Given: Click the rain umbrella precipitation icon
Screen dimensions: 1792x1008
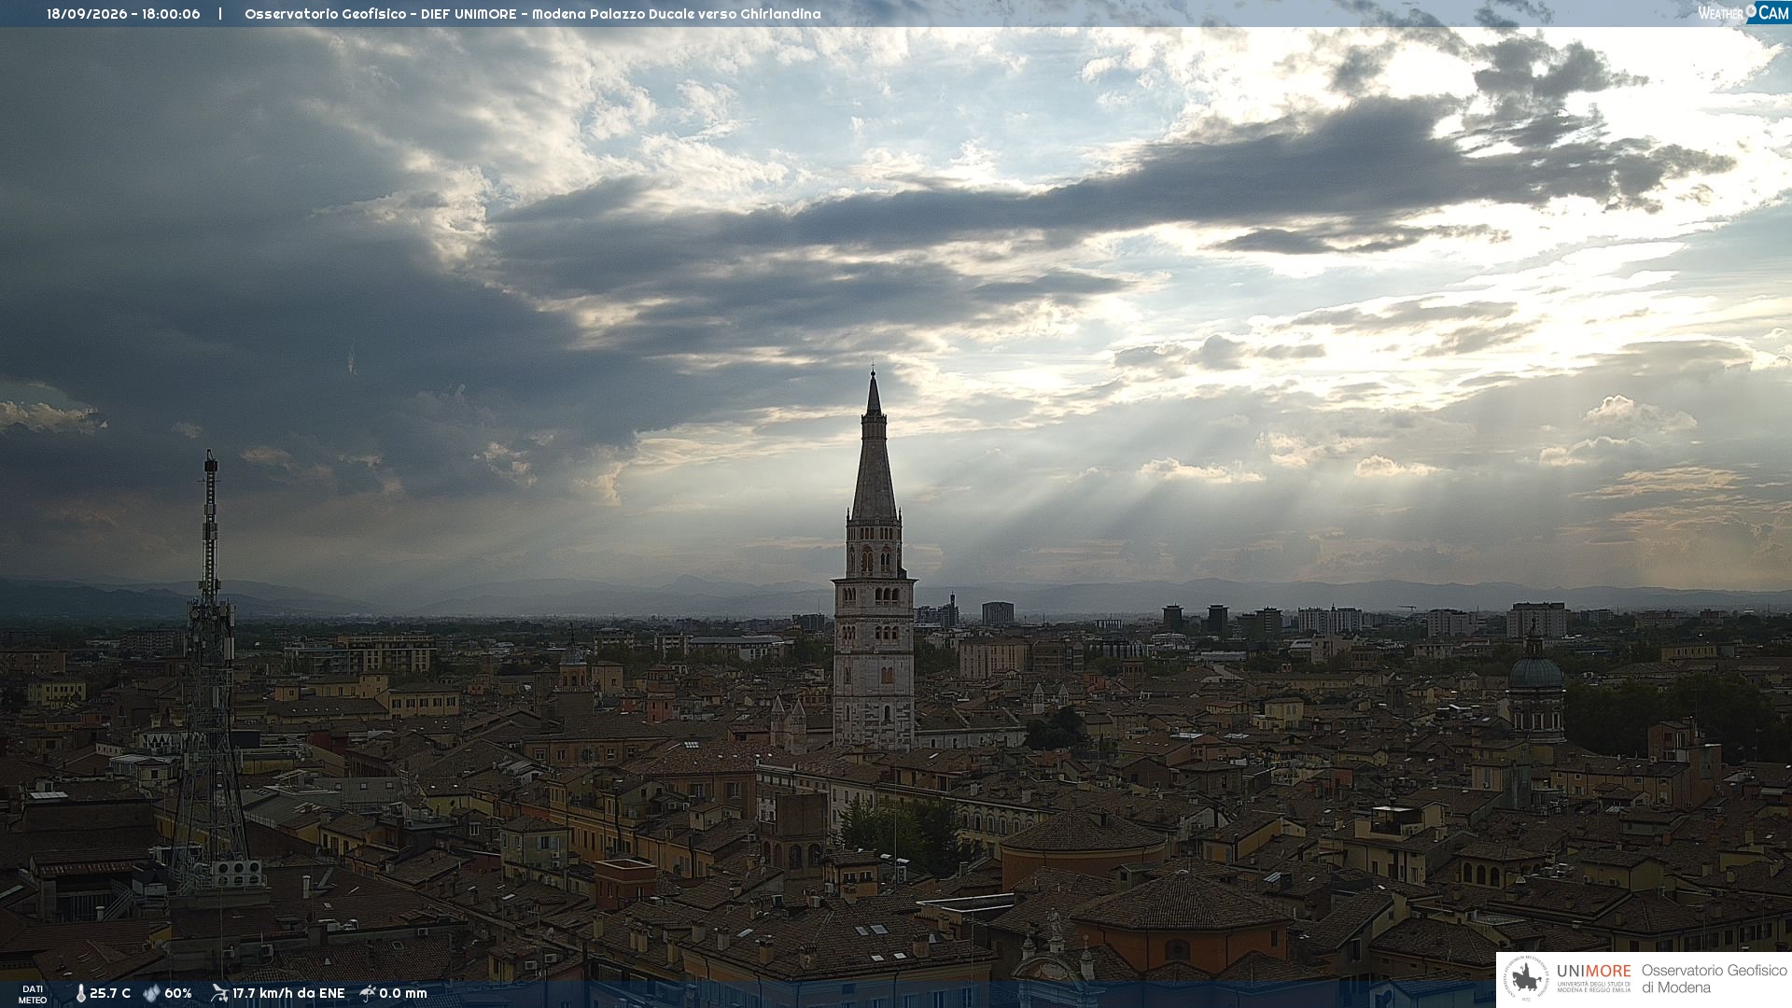Looking at the screenshot, I should (x=368, y=993).
